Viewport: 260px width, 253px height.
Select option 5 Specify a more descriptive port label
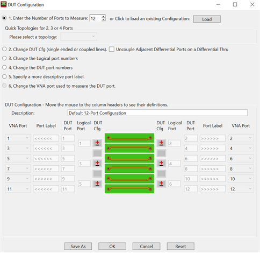coord(4,76)
